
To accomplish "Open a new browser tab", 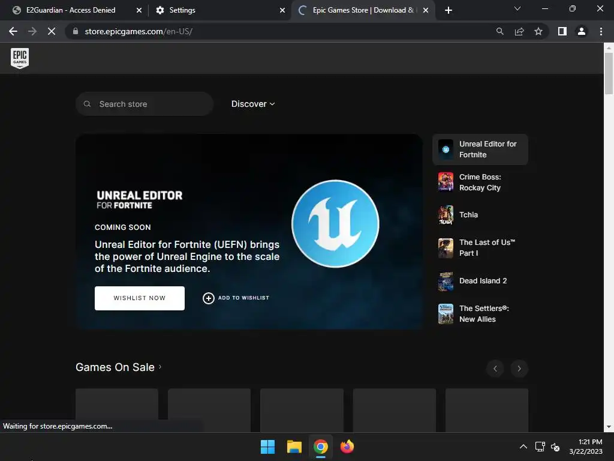I will [x=449, y=10].
